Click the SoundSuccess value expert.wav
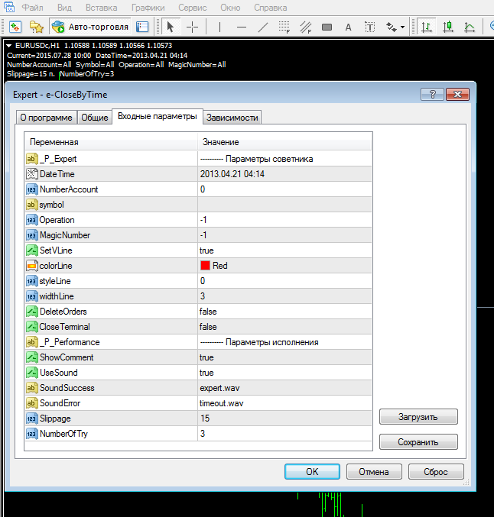 (x=219, y=388)
